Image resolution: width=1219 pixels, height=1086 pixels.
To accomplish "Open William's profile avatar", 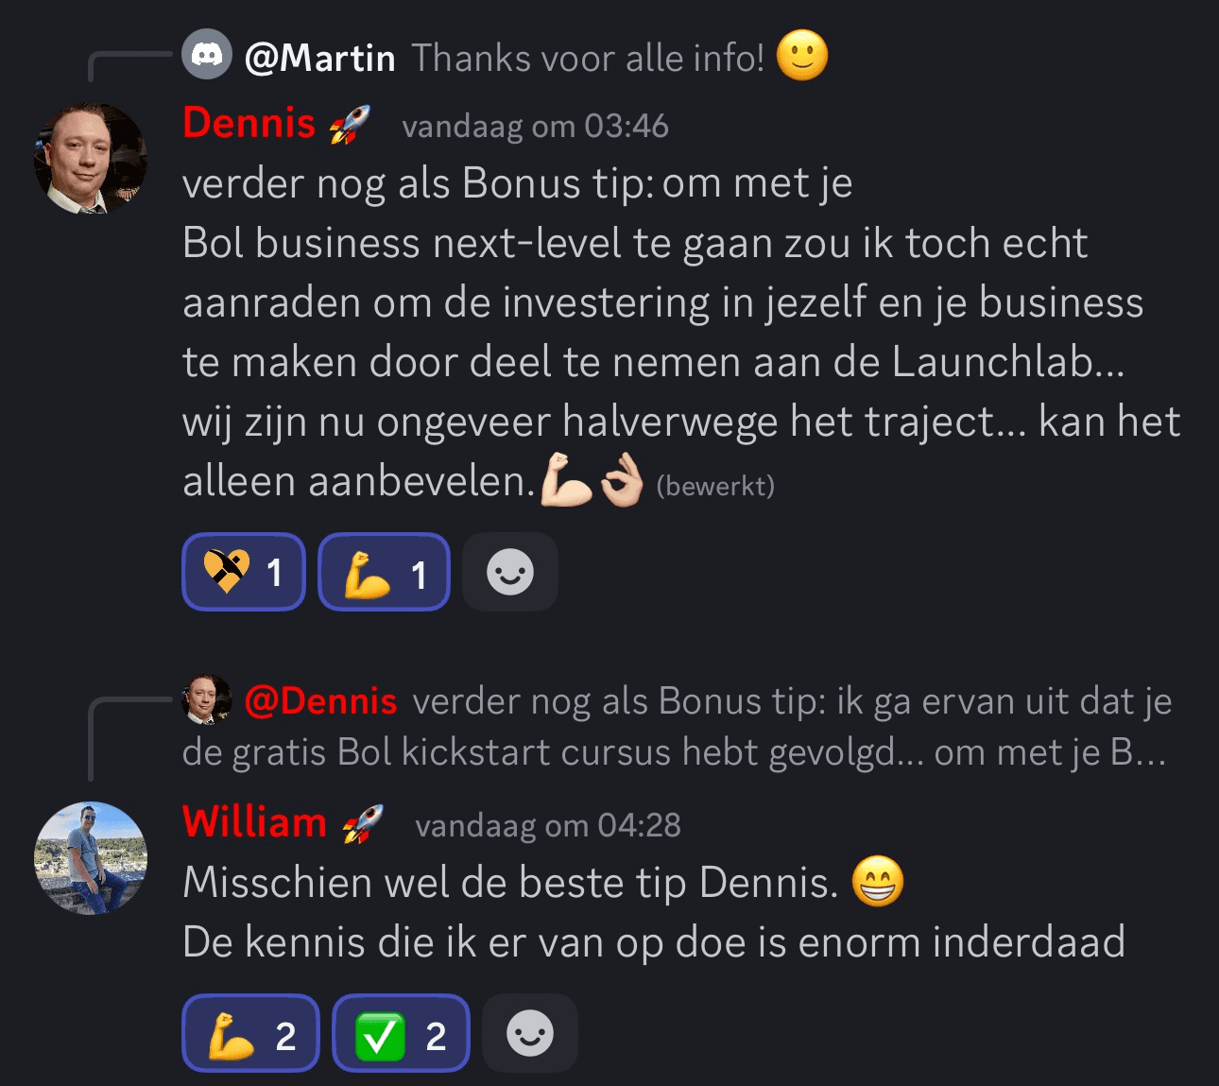I will pyautogui.click(x=91, y=858).
